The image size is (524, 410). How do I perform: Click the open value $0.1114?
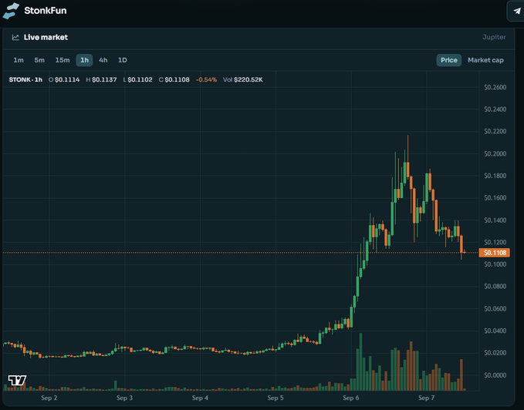[67, 79]
